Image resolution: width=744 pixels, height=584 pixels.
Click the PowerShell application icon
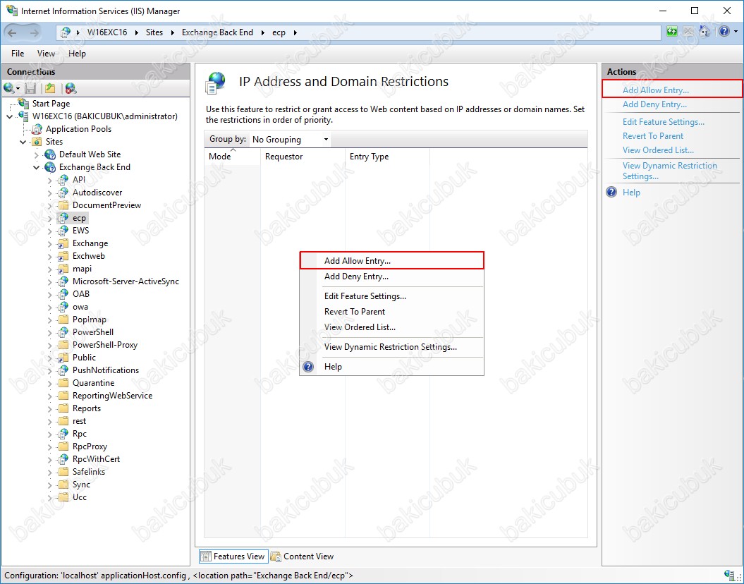pos(63,332)
